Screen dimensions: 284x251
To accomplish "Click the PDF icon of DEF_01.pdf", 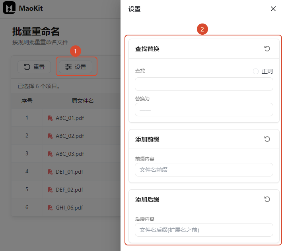I will tap(51, 172).
